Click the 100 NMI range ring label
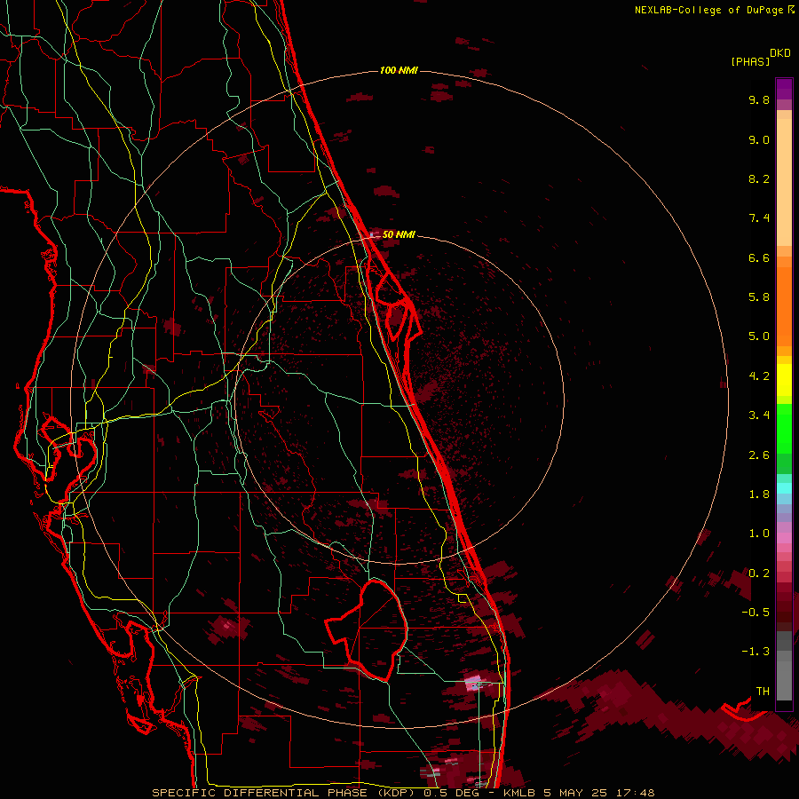799x799 pixels. click(399, 70)
